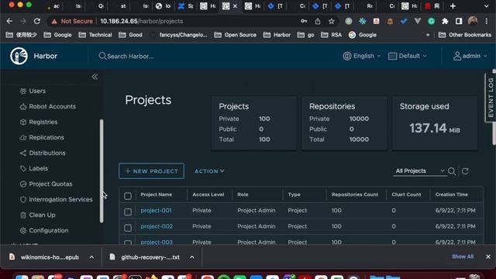The width and height of the screenshot is (496, 279).
Task: Click the Not Secure warning icon
Action: click(x=54, y=22)
